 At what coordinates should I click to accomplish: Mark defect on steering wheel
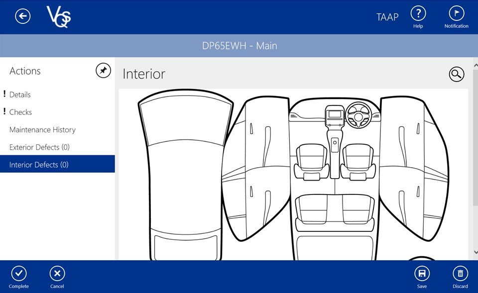pyautogui.click(x=358, y=115)
